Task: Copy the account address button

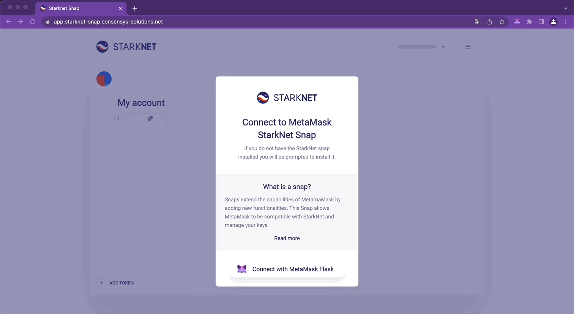Action: tap(147, 118)
